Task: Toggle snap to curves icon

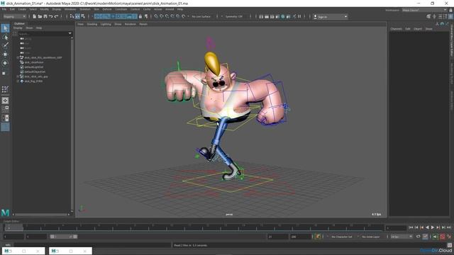Action: pyautogui.click(x=162, y=16)
